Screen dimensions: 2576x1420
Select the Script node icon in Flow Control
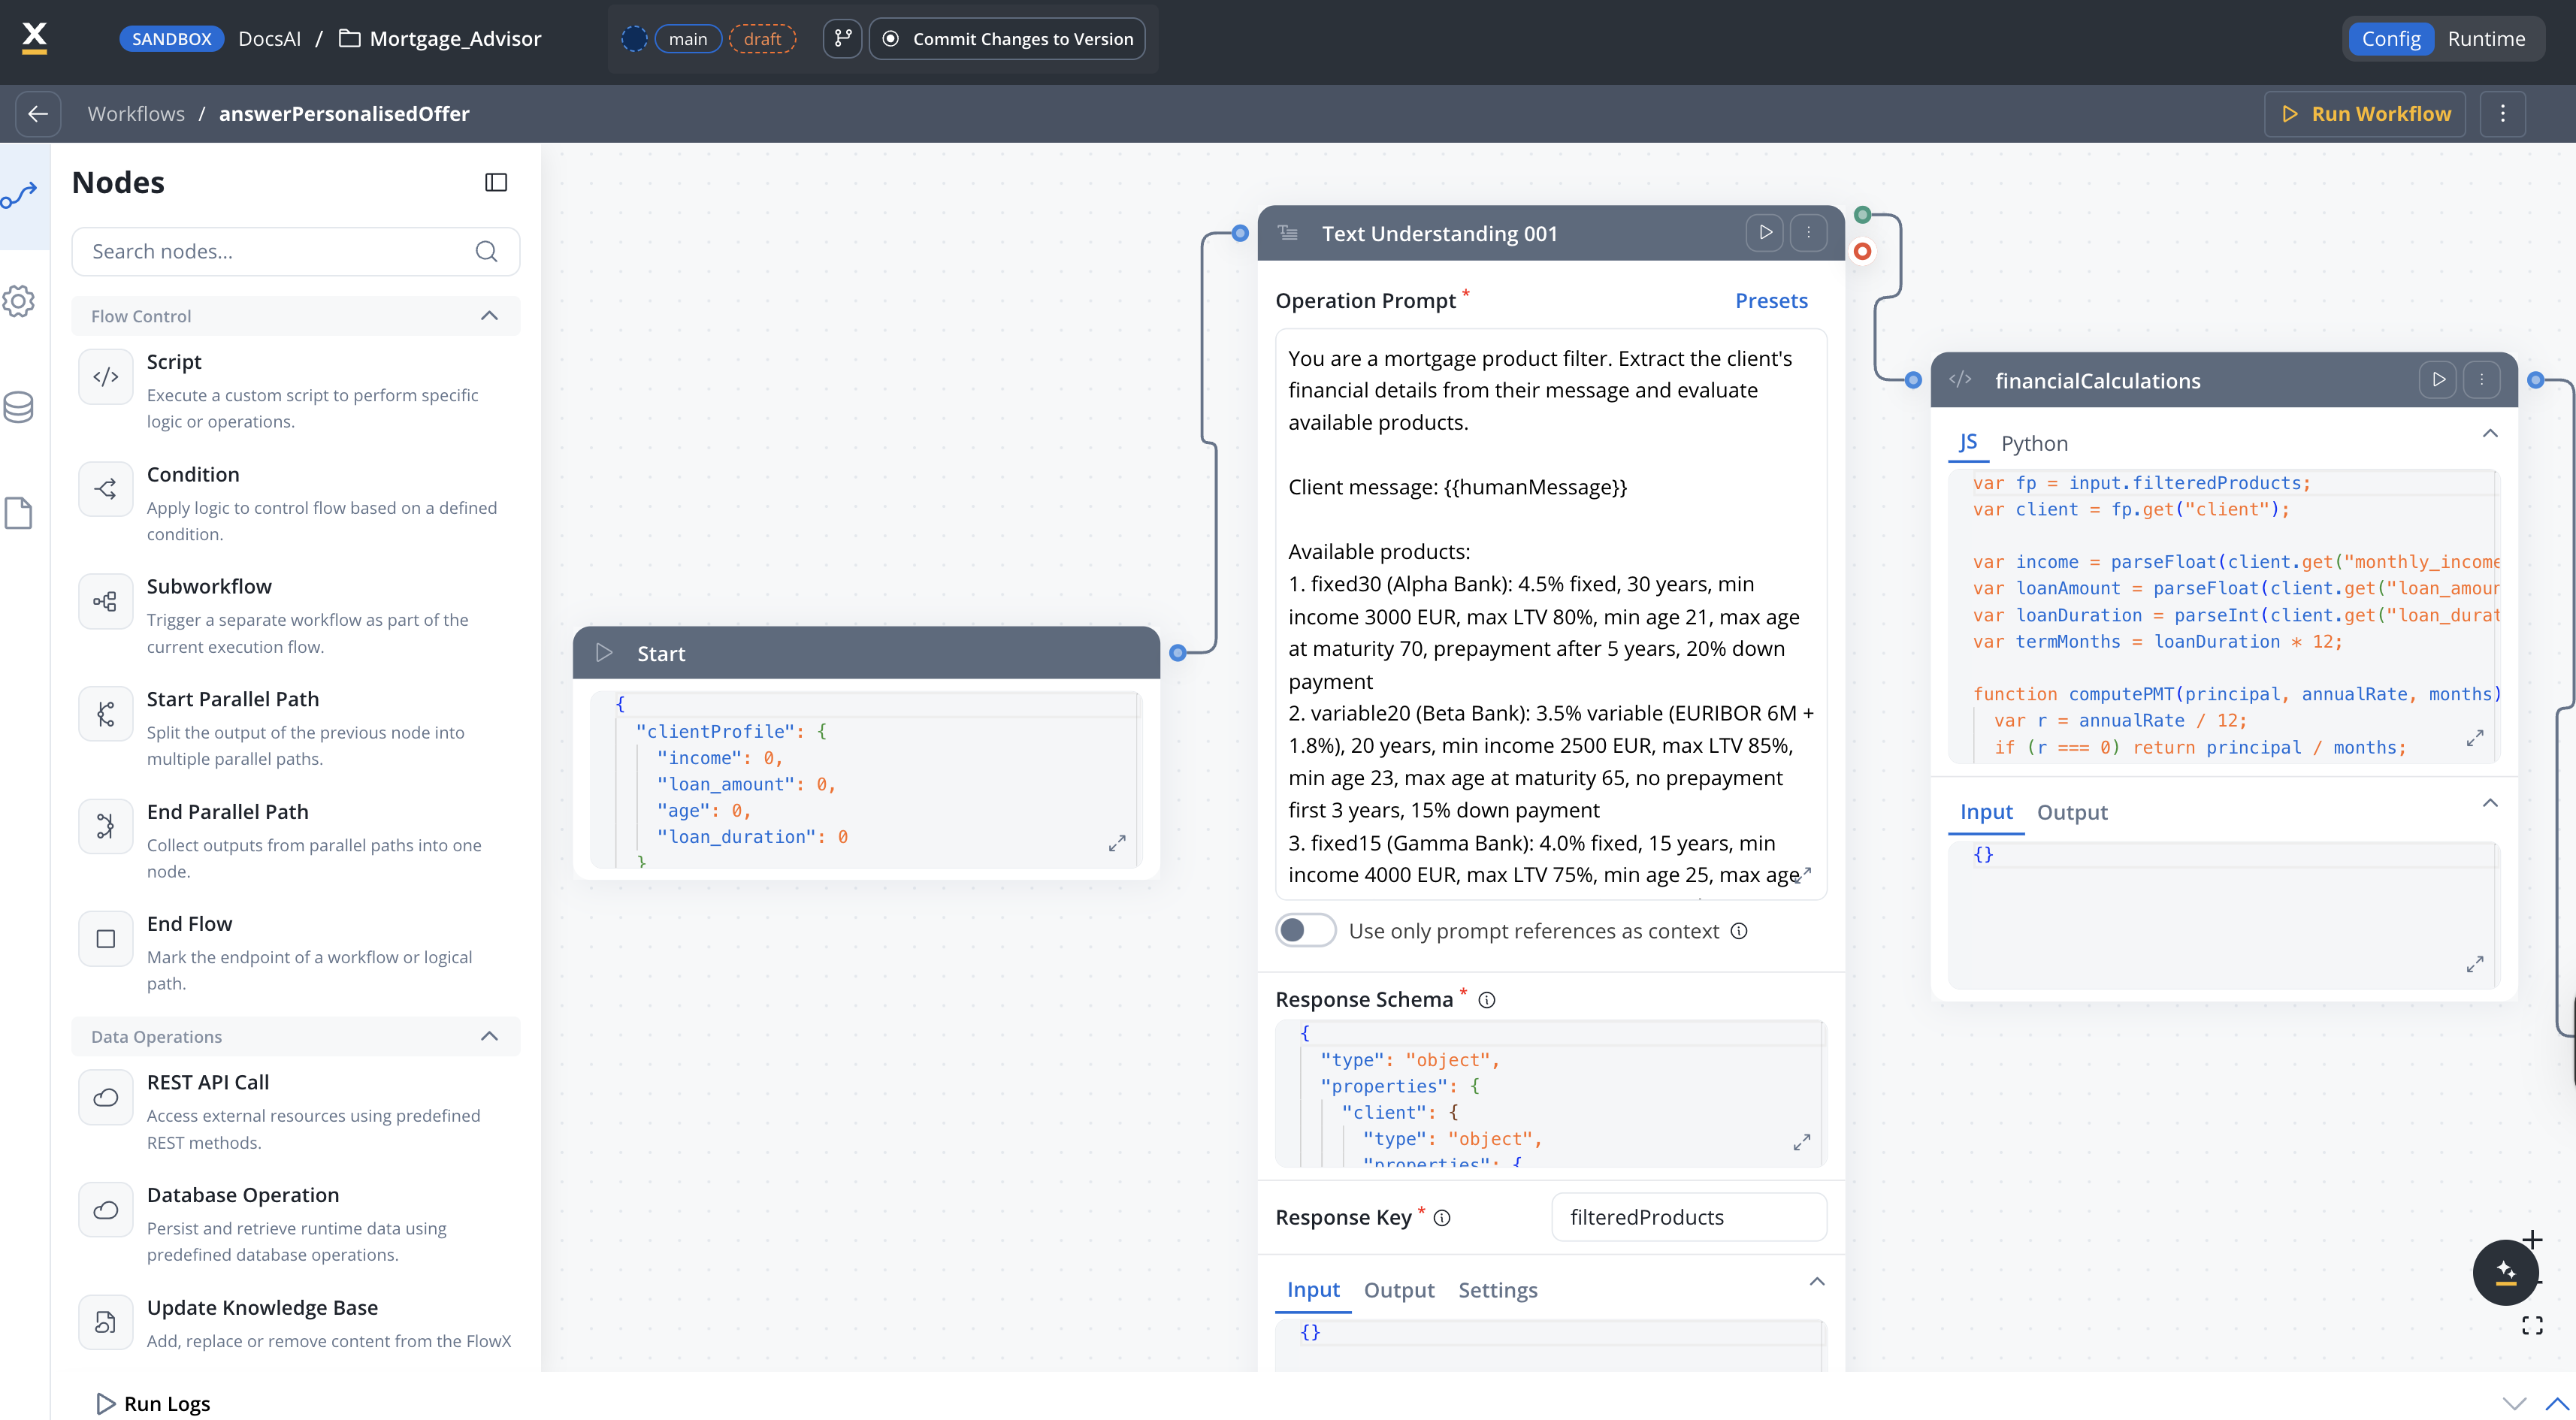point(105,377)
